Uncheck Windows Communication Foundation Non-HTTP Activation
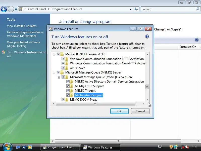 [x=63, y=63]
